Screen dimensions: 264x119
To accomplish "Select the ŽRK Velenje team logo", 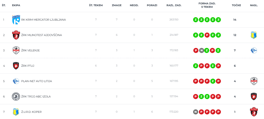I will [x=16, y=50].
